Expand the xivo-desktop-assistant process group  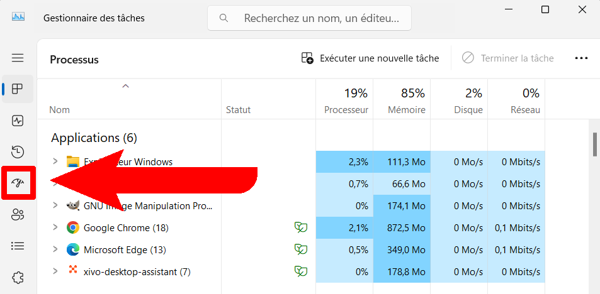(55, 271)
